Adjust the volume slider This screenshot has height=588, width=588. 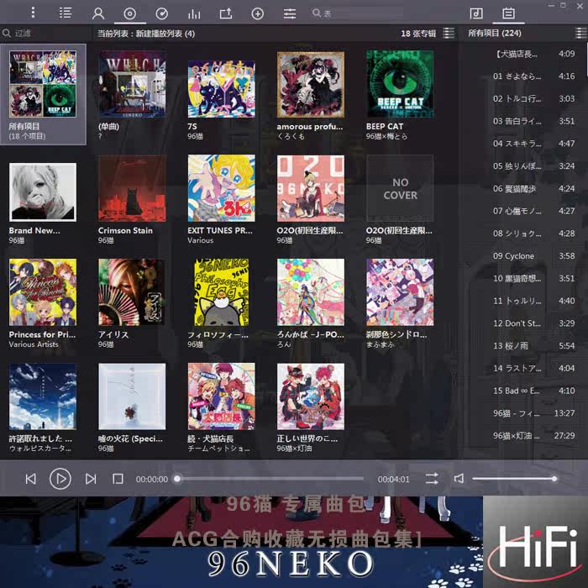pos(514,479)
